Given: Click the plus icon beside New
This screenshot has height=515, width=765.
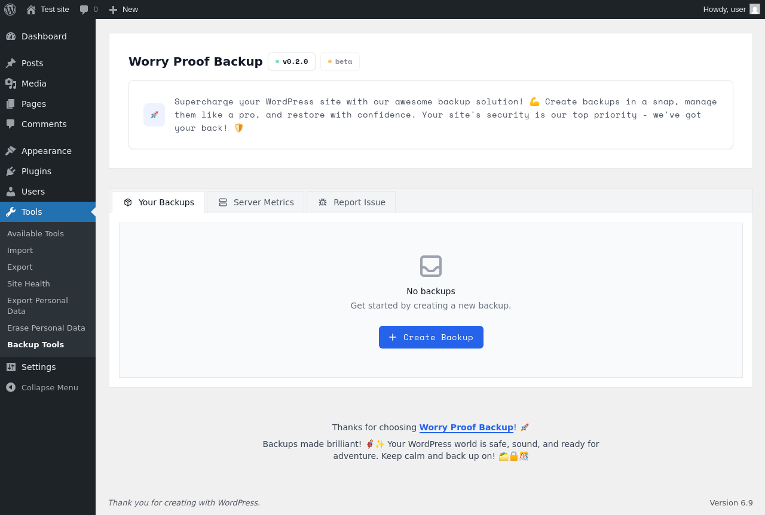Looking at the screenshot, I should coord(113,10).
